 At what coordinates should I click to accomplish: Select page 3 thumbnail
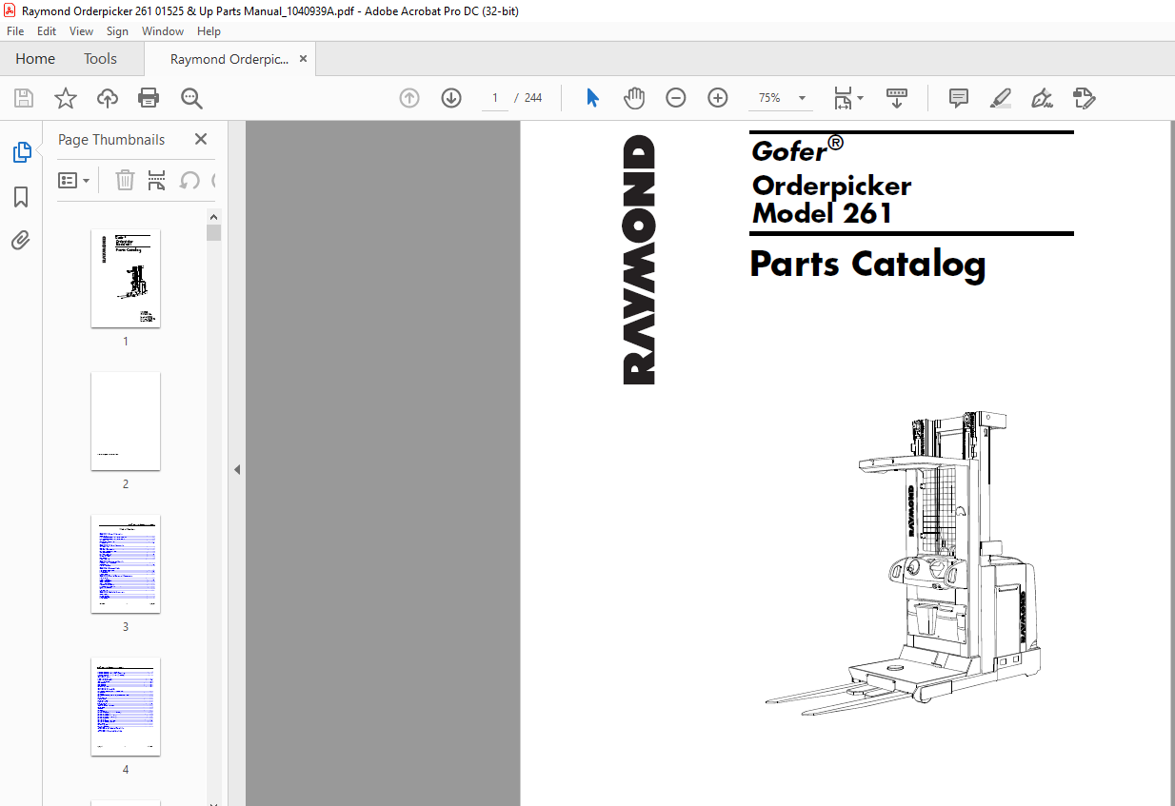(126, 564)
